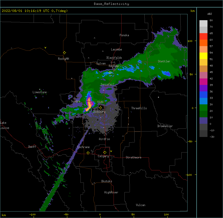Screen dimensions: 223x218
Task: Select the yellow 54-51 dBZ legend swatch
Action: click(x=203, y=56)
